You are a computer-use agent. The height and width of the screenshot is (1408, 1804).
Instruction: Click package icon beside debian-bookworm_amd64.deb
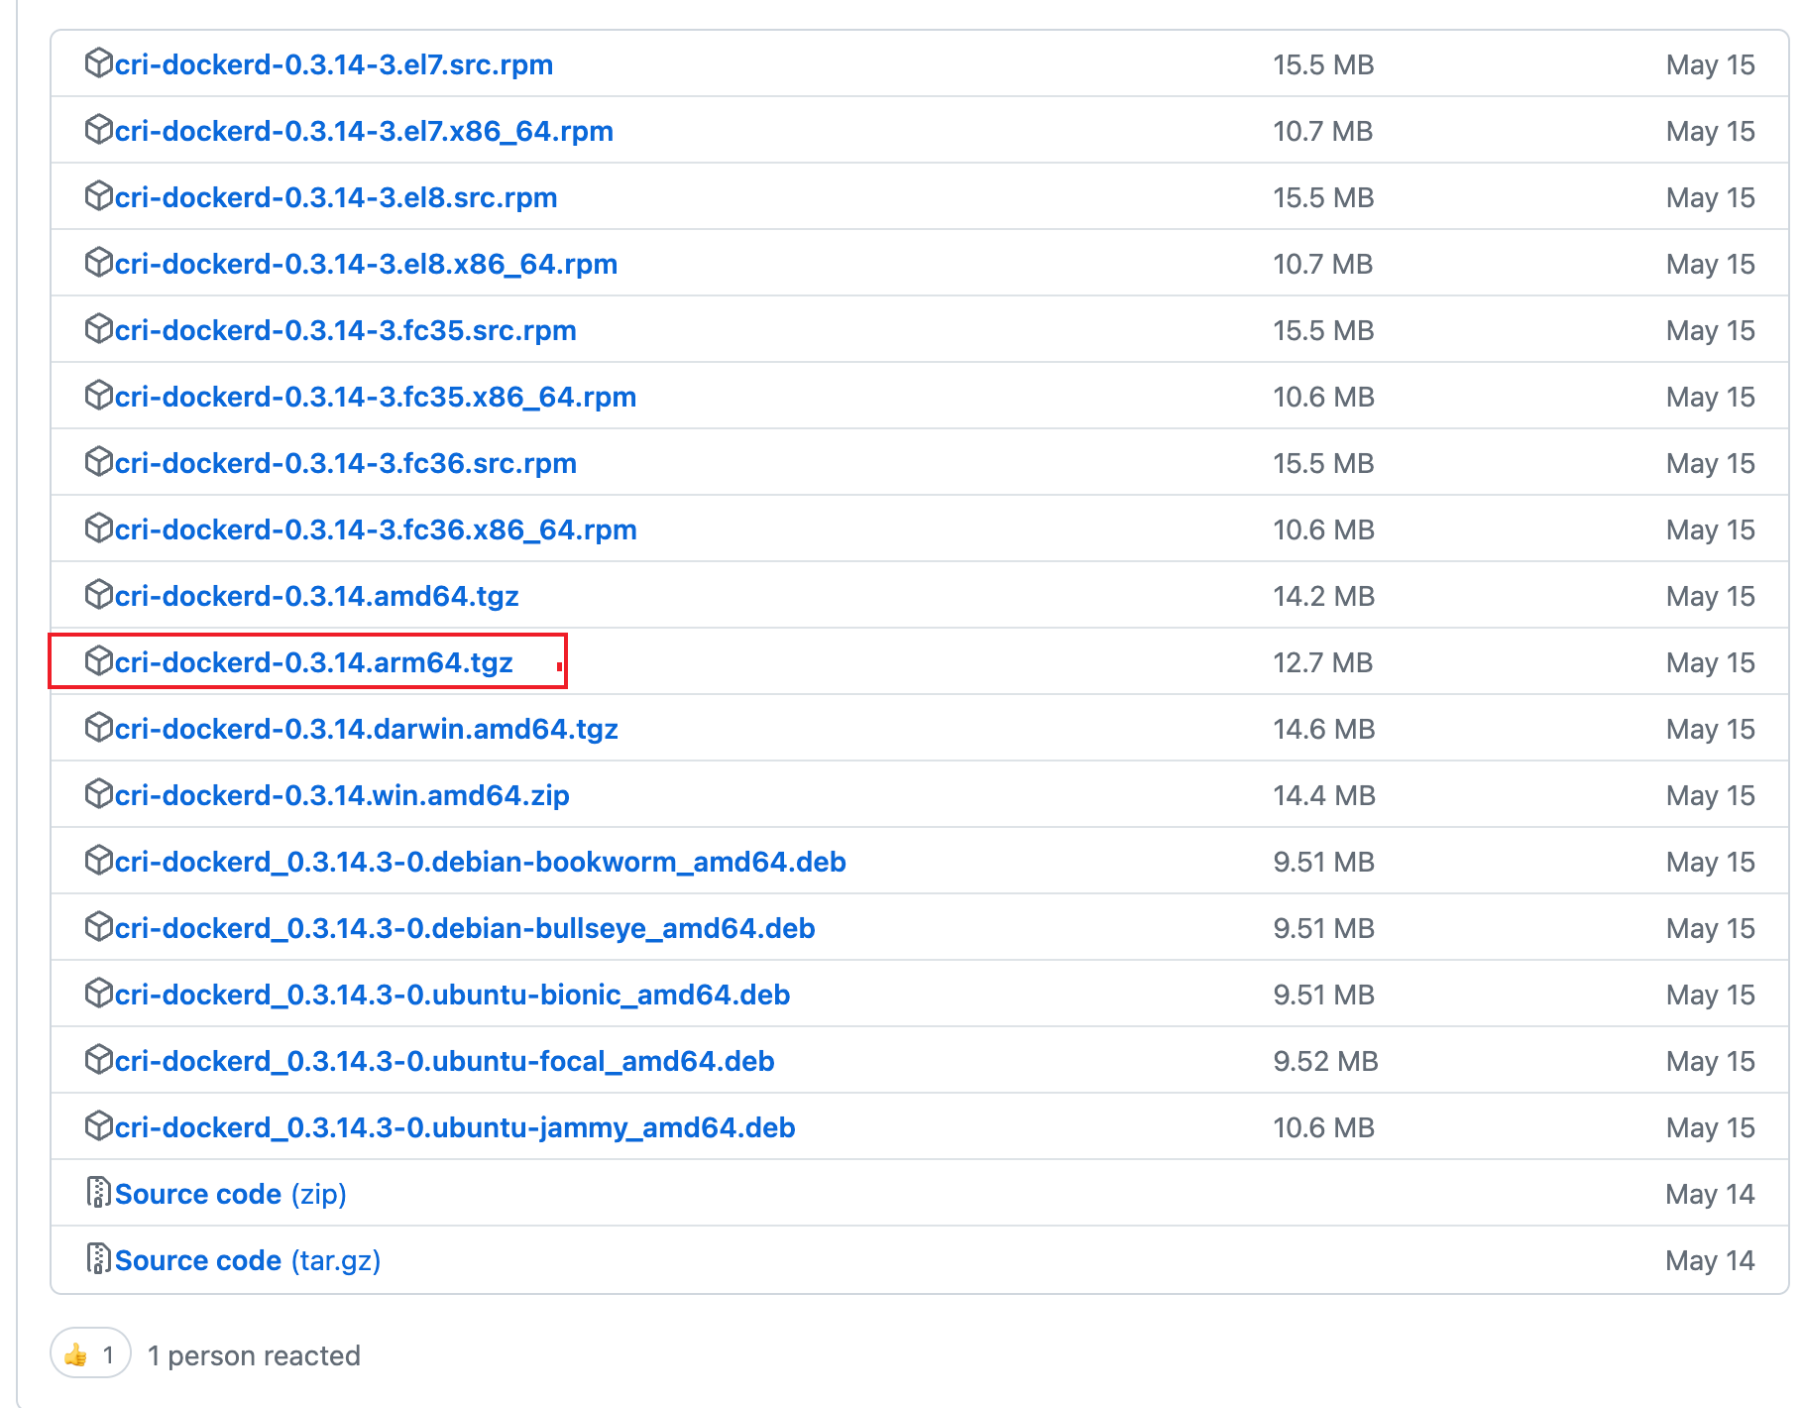(98, 861)
